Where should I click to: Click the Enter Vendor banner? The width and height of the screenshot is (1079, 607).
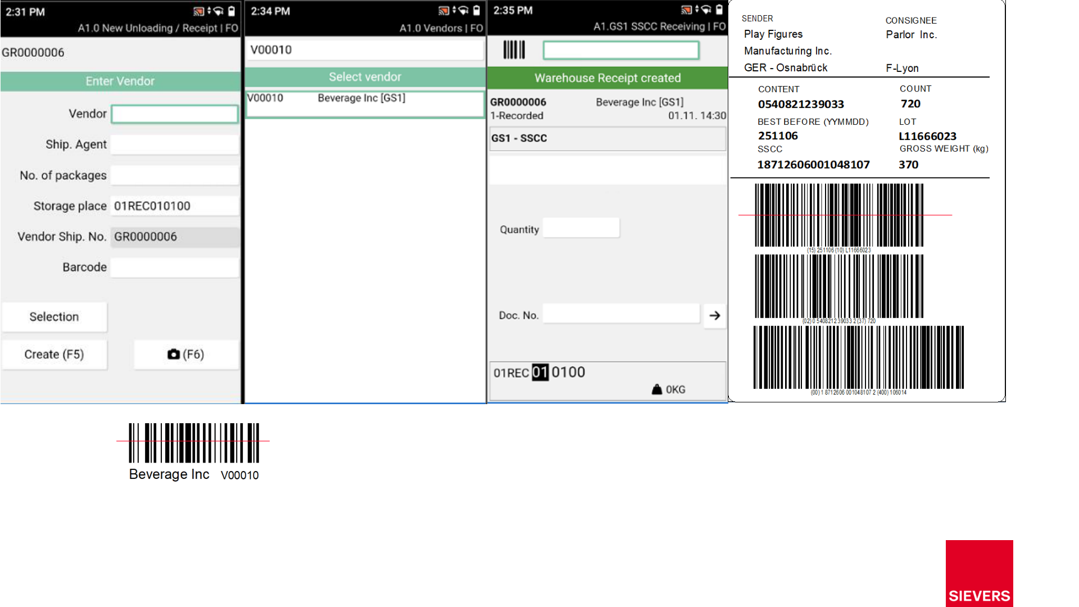coord(120,81)
